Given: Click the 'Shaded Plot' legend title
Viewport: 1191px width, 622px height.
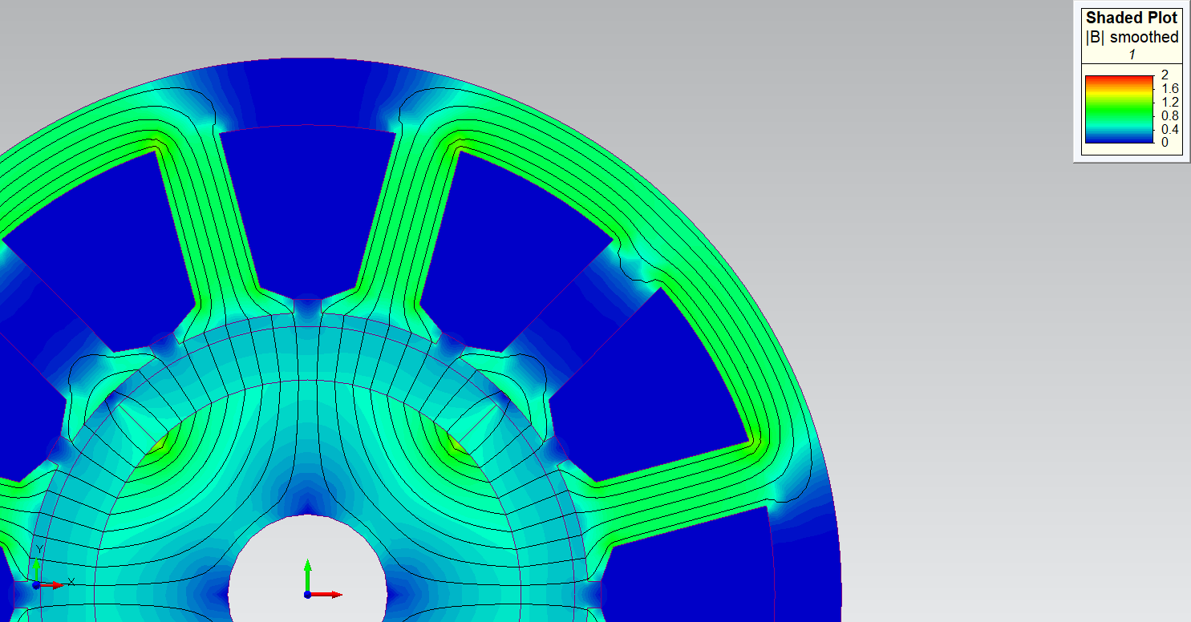Looking at the screenshot, I should pos(1131,18).
